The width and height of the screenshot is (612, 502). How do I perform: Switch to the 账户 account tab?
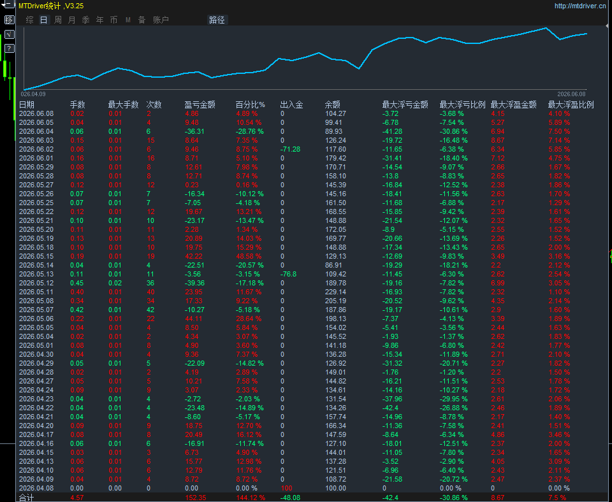(x=161, y=20)
